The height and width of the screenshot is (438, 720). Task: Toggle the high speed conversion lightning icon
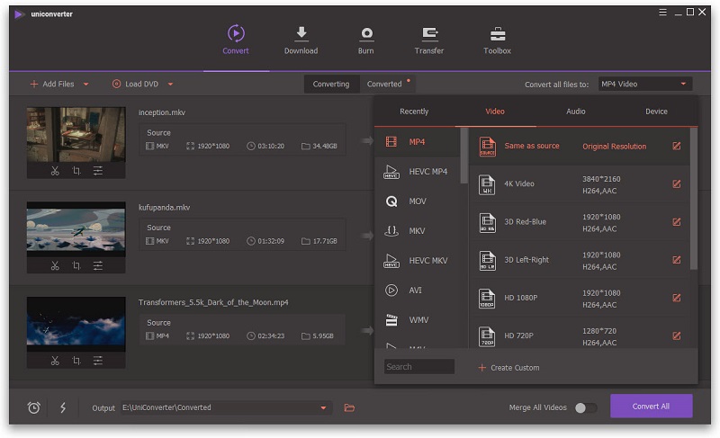coord(63,407)
